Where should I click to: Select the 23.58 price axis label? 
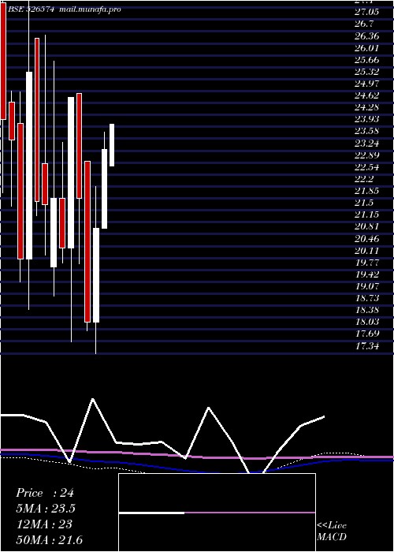(367, 132)
